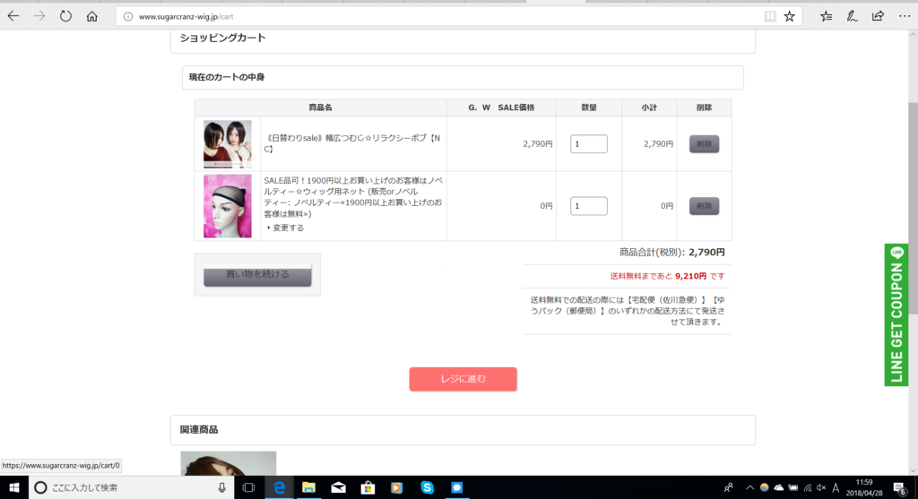Image resolution: width=918 pixels, height=499 pixels.
Task: Click the wig net mannequin thumbnail
Action: click(227, 206)
